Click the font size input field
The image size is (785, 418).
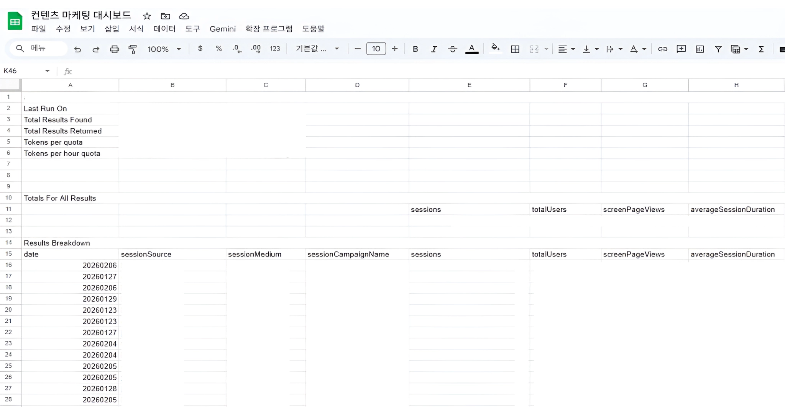click(376, 49)
